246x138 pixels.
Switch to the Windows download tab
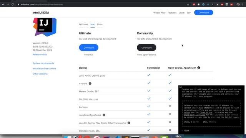(83, 24)
